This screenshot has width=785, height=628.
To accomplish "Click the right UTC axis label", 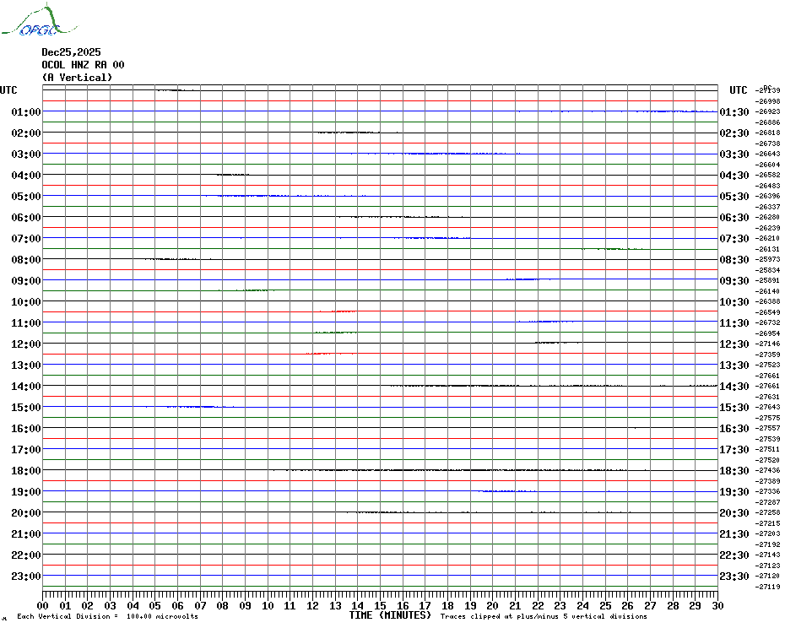I will (x=738, y=90).
